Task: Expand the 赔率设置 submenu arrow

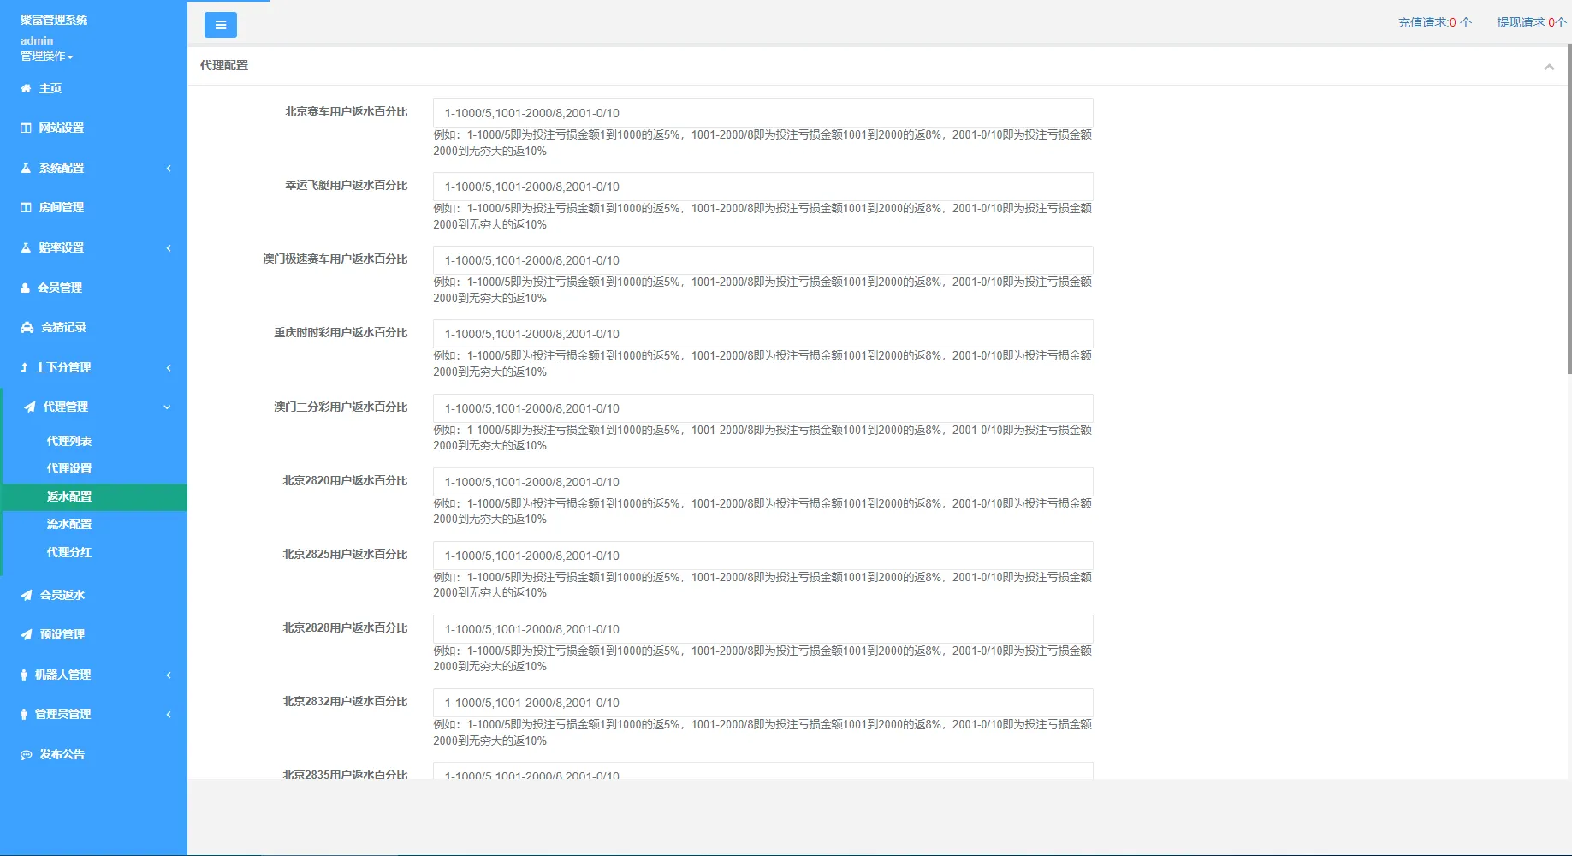Action: click(x=169, y=248)
